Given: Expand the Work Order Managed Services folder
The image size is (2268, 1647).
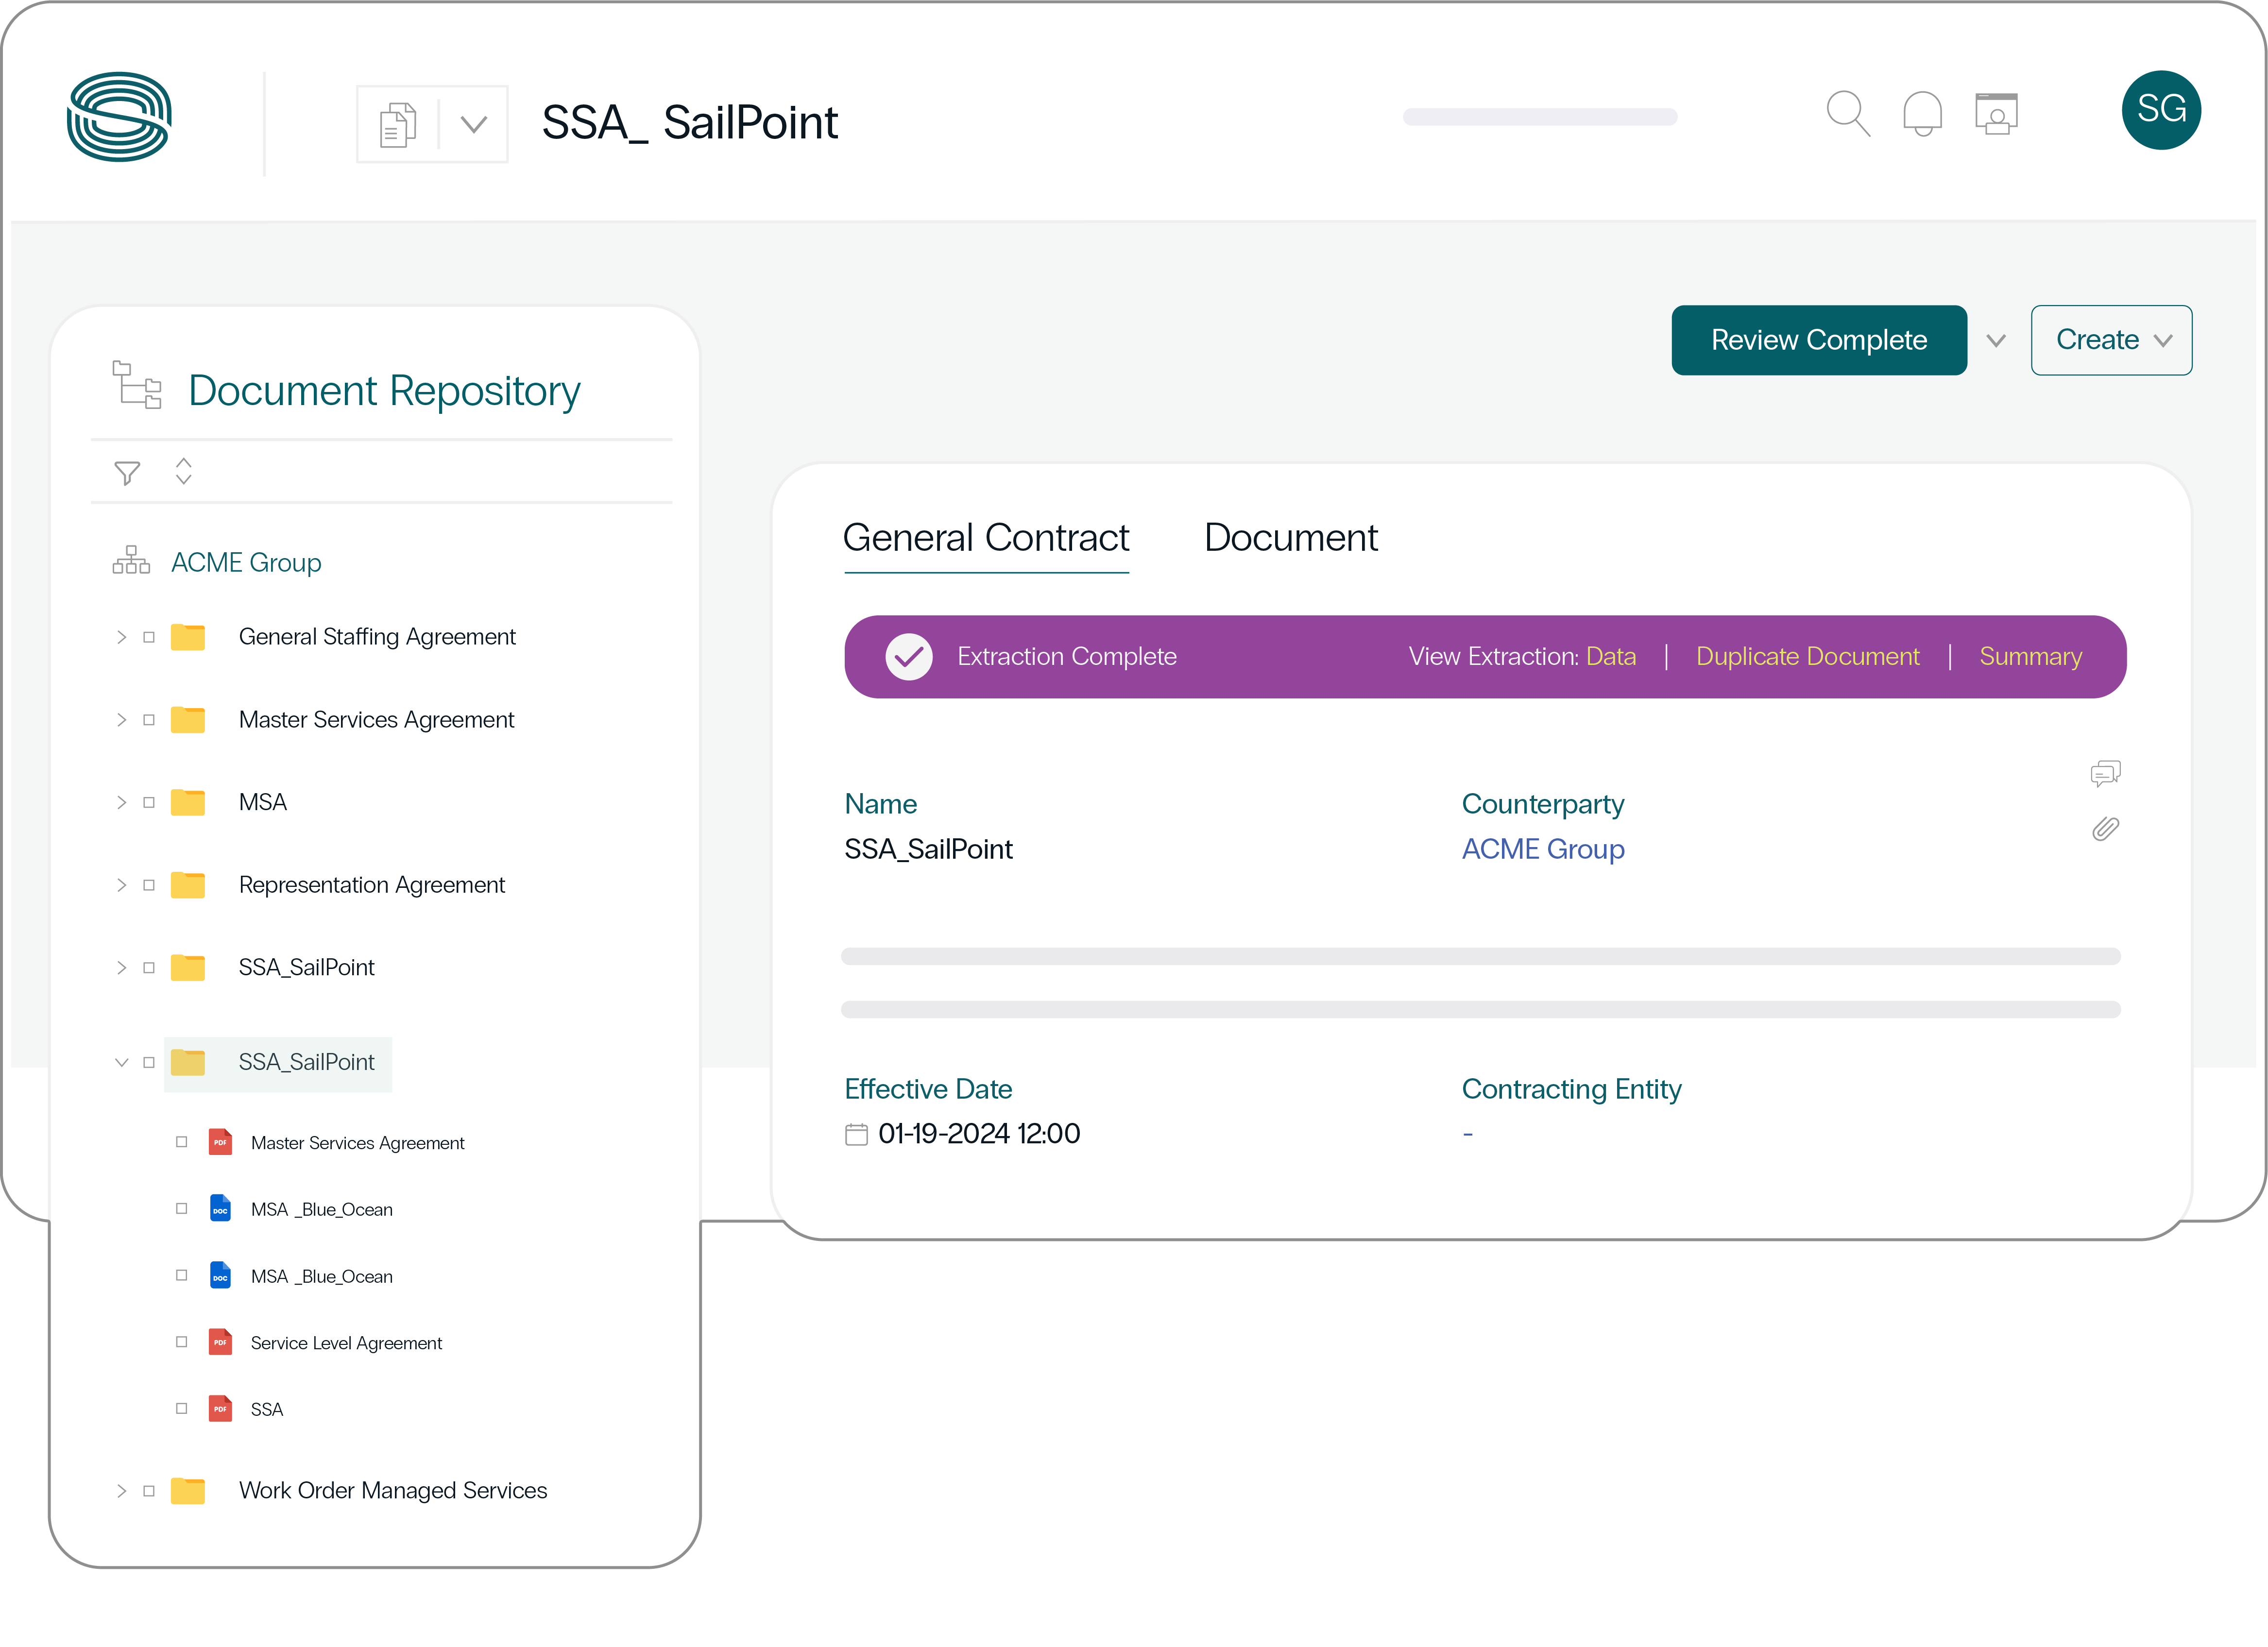Looking at the screenshot, I should click(x=121, y=1491).
